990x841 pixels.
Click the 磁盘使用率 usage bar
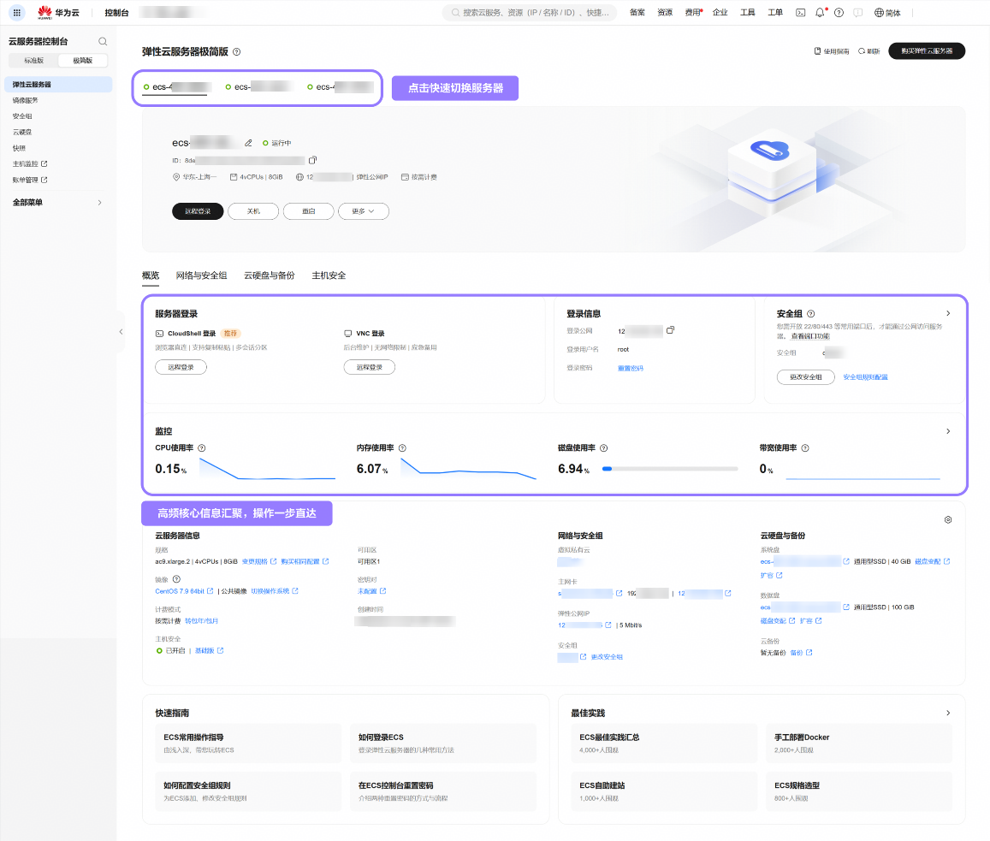click(670, 469)
